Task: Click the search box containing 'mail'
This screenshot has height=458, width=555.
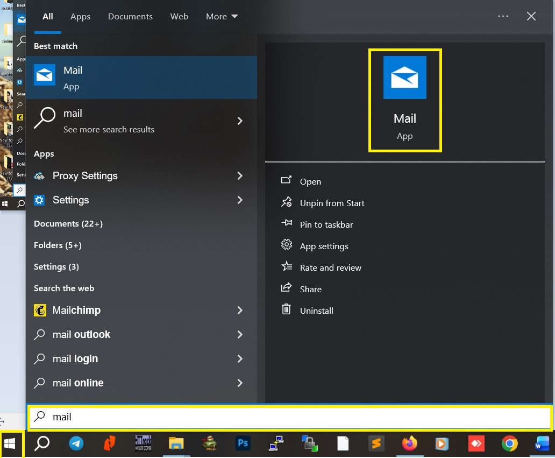Action: pyautogui.click(x=290, y=417)
